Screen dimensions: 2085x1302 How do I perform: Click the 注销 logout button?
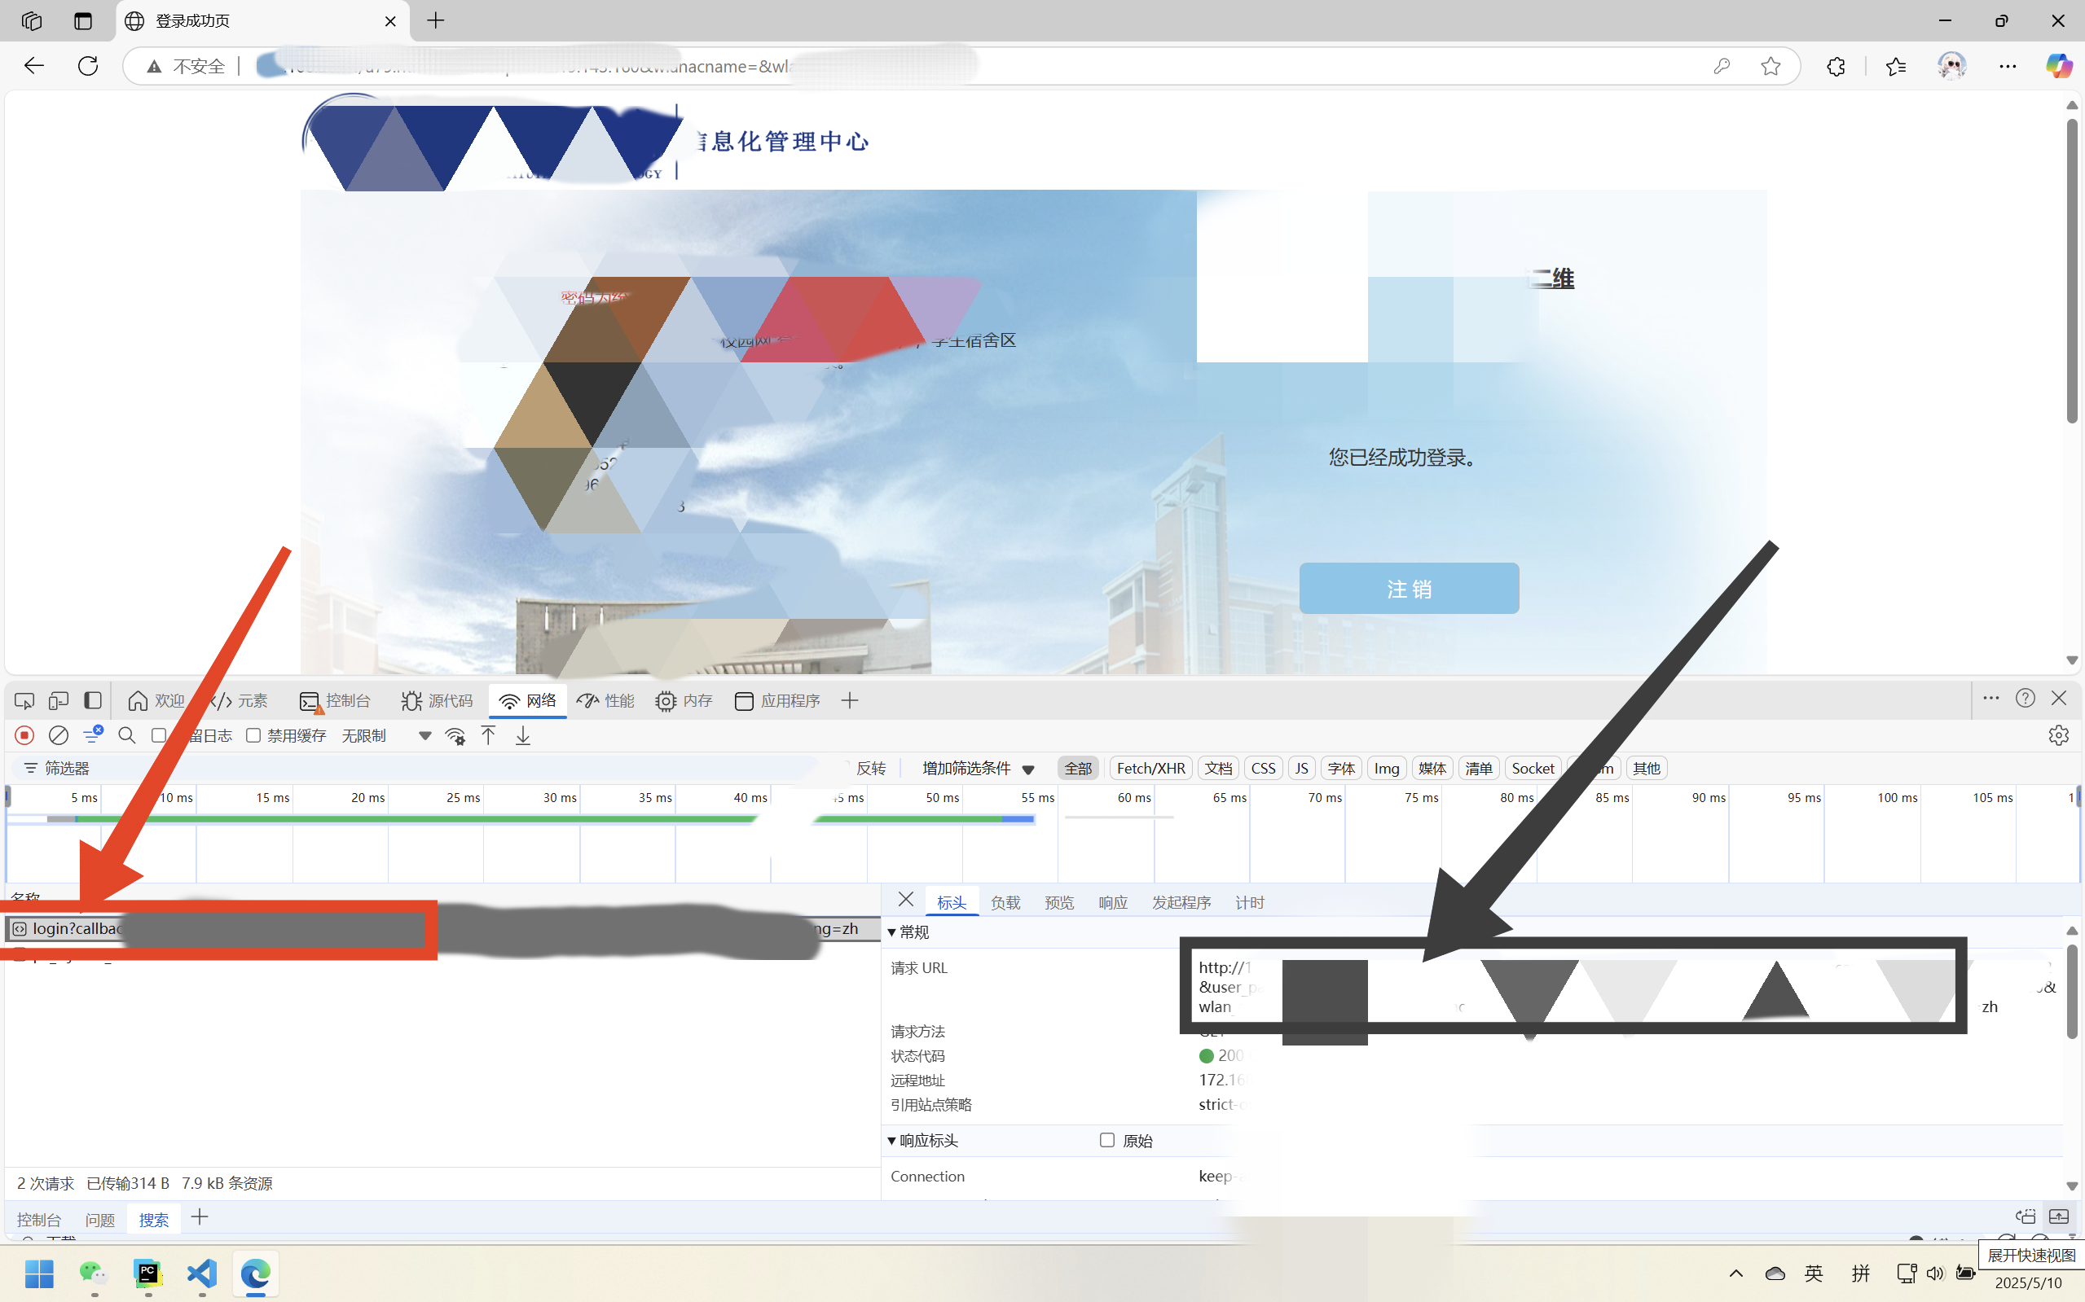[1409, 589]
